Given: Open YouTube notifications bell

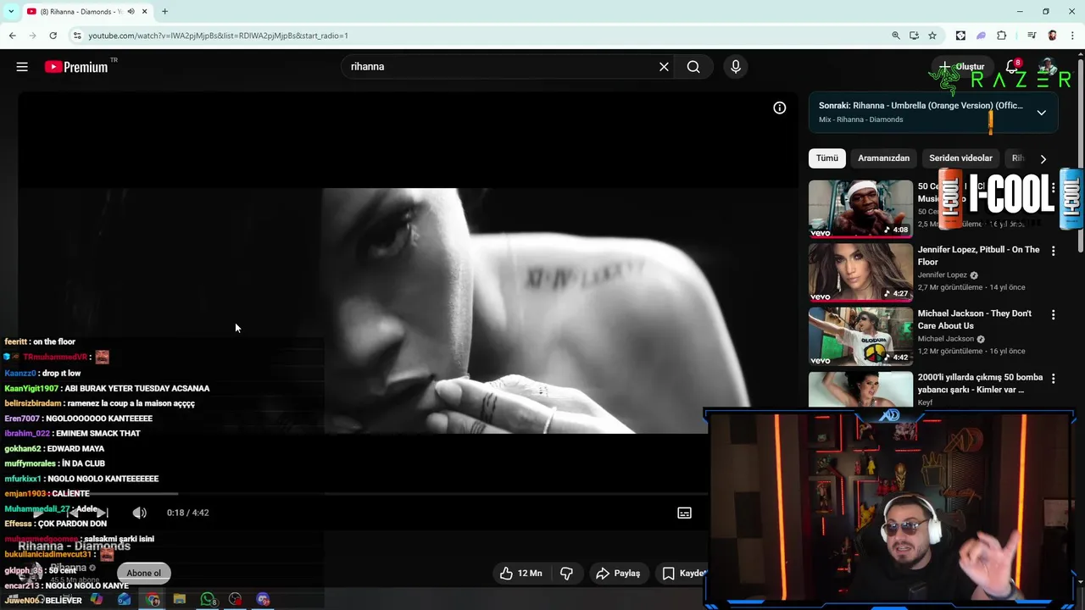Looking at the screenshot, I should click(x=1013, y=67).
